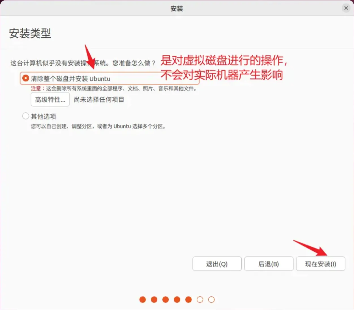Click the fifth filled progress dot
This screenshot has width=354, height=310.
[188, 300]
